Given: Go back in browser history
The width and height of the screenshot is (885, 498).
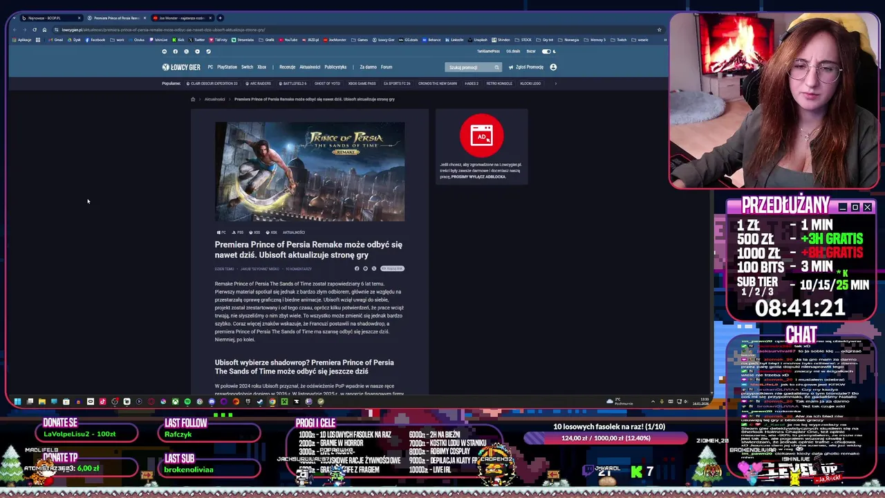Looking at the screenshot, I should [x=15, y=30].
